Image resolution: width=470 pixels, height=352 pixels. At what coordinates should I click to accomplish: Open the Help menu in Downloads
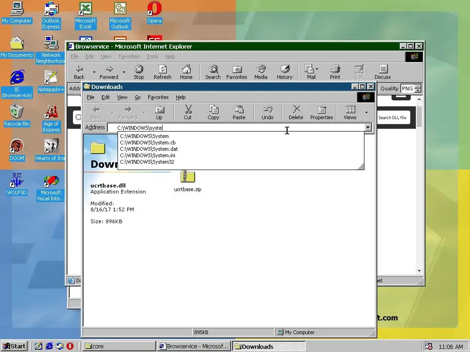click(x=181, y=97)
